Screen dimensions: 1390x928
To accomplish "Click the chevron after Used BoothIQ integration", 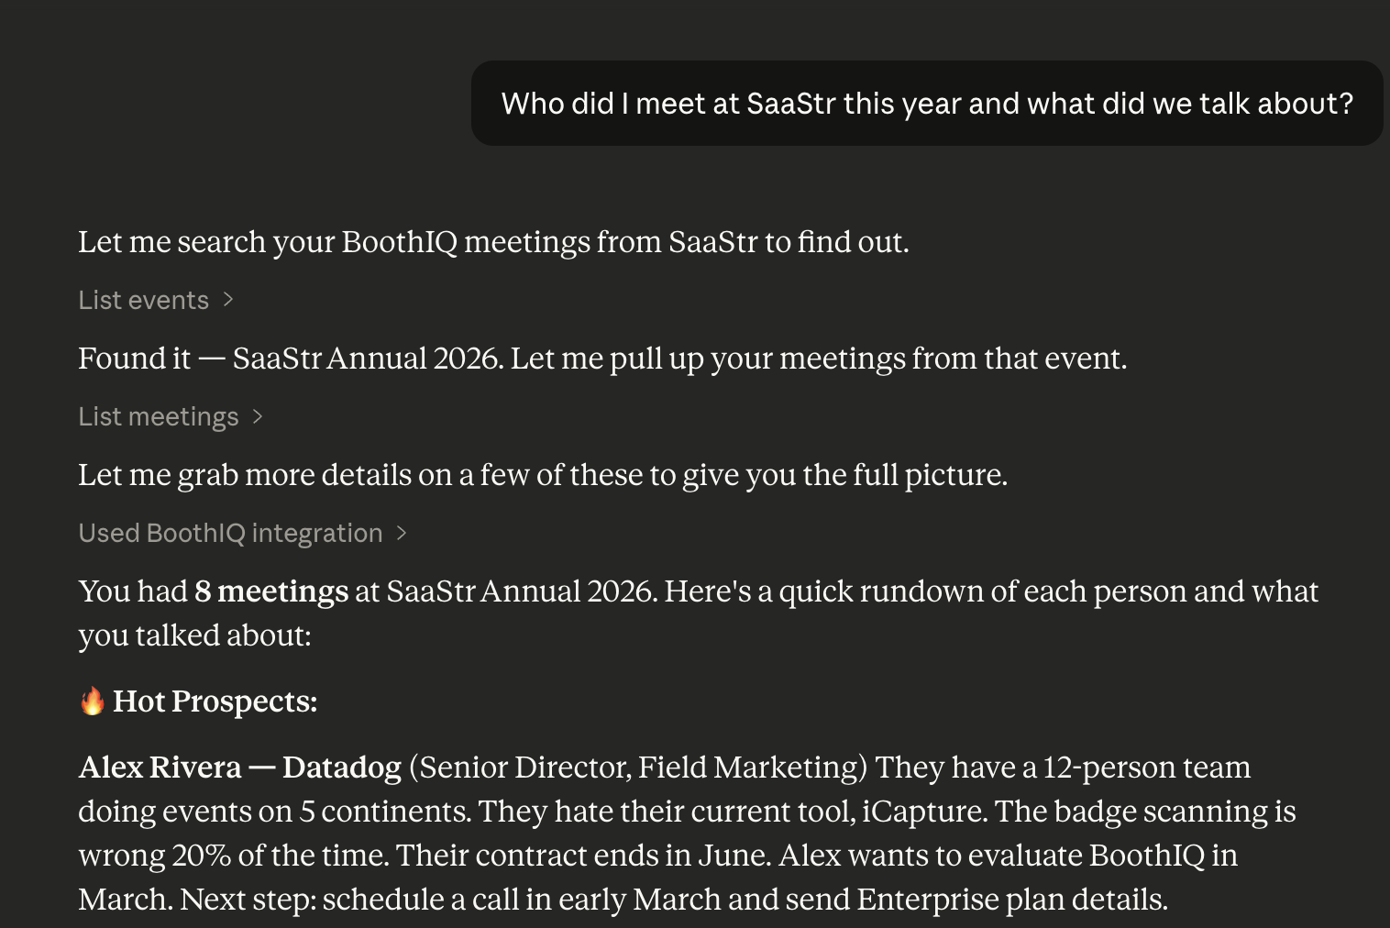I will (403, 533).
